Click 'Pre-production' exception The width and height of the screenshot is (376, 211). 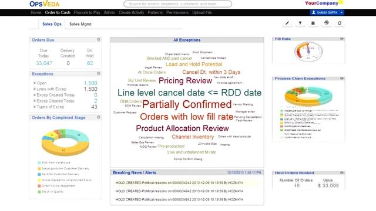[x=171, y=146]
